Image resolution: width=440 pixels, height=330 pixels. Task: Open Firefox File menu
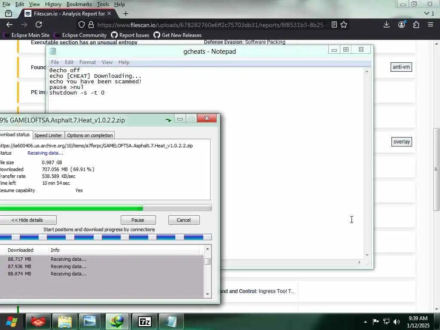[x=6, y=4]
